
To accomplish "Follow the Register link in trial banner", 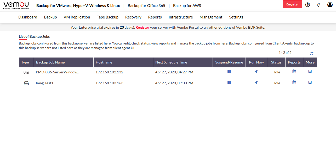I will [x=142, y=27].
